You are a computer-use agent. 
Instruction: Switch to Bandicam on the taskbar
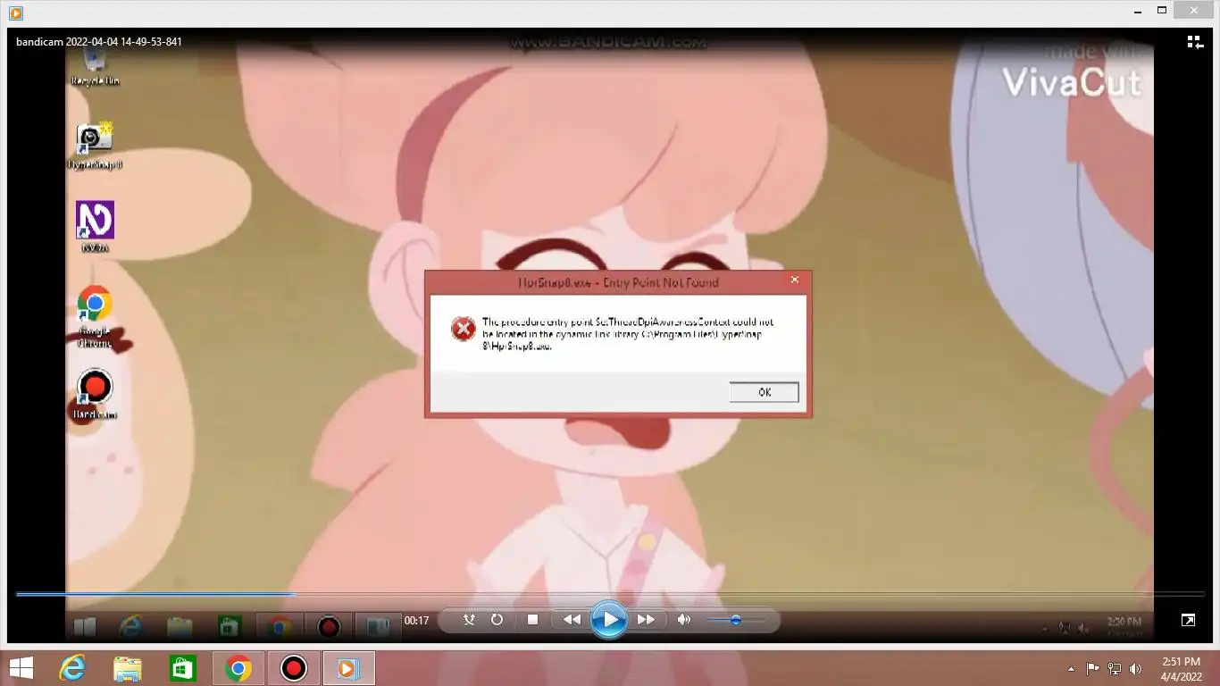[294, 668]
